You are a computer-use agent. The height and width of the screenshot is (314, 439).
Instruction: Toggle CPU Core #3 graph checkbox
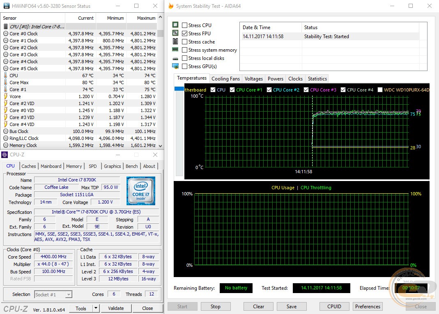pyautogui.click(x=306, y=90)
